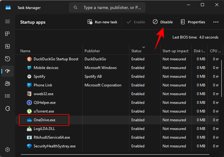Select the Startup apps sidebar icon
This screenshot has width=224, height=157.
[7, 71]
